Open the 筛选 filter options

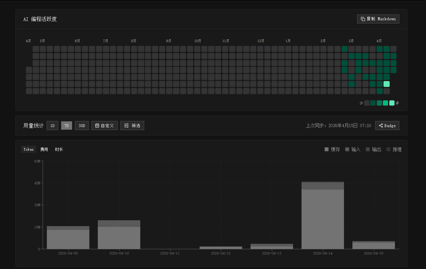pyautogui.click(x=132, y=125)
